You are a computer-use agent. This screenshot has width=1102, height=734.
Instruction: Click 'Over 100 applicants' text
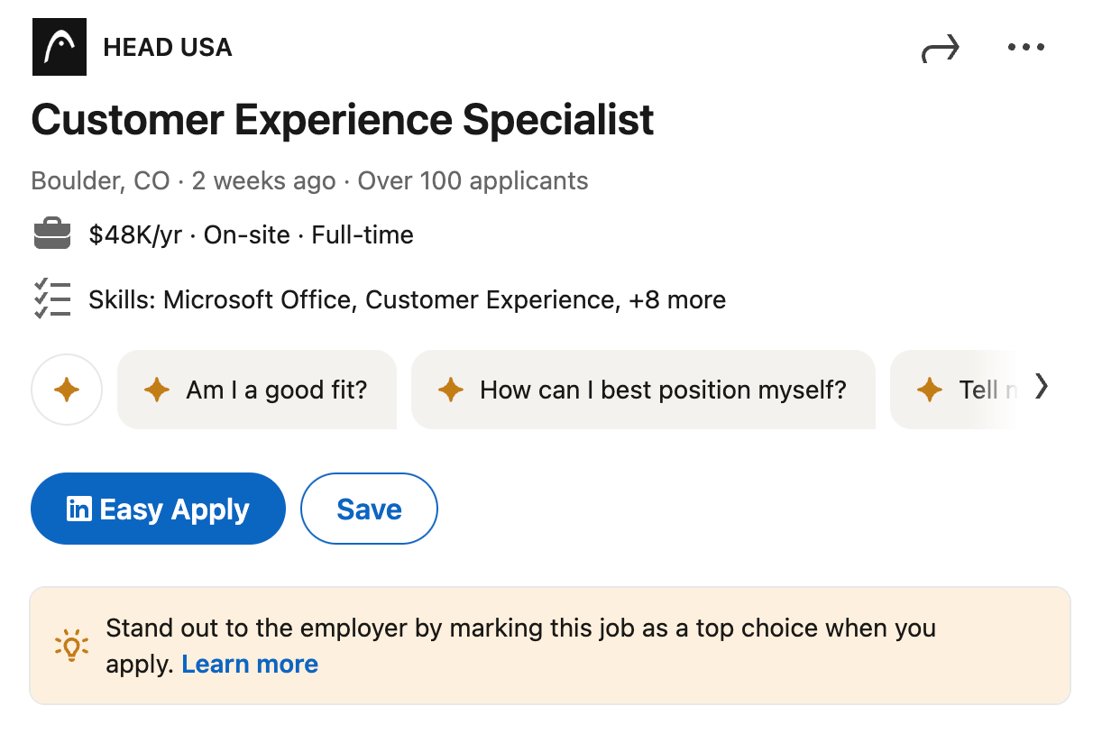point(471,180)
